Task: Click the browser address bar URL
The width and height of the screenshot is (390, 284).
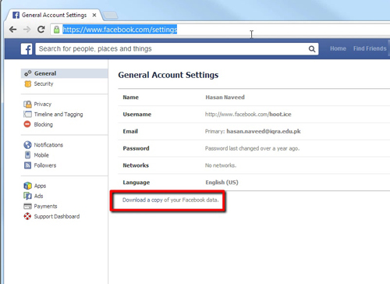Action: tap(120, 30)
